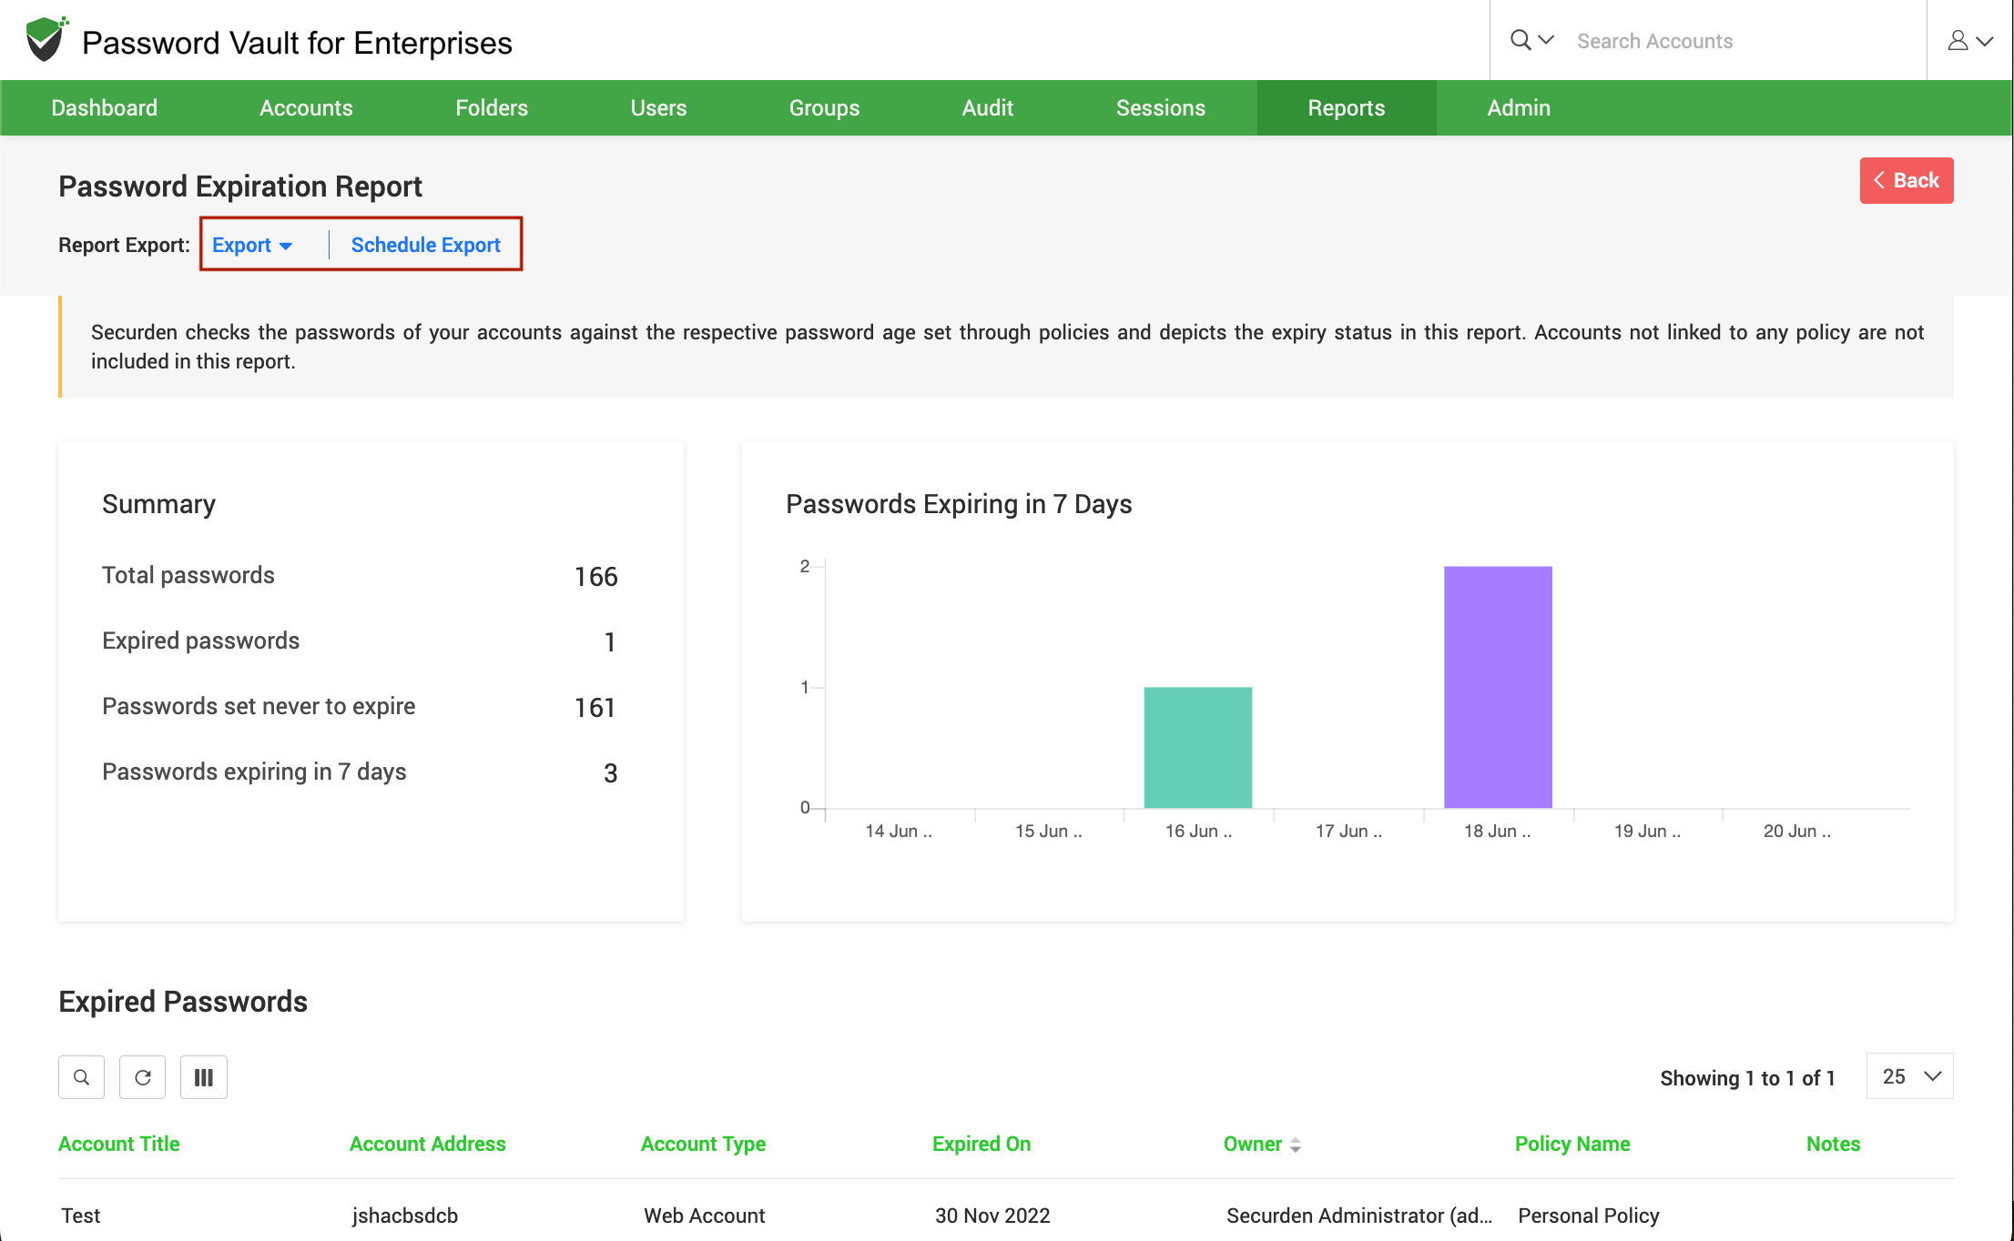Click the Account Type column header

[x=703, y=1144]
